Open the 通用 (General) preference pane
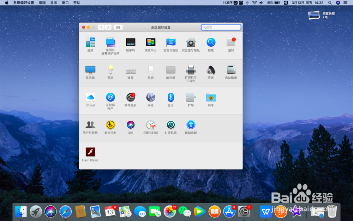The width and height of the screenshot is (353, 221). (90, 45)
